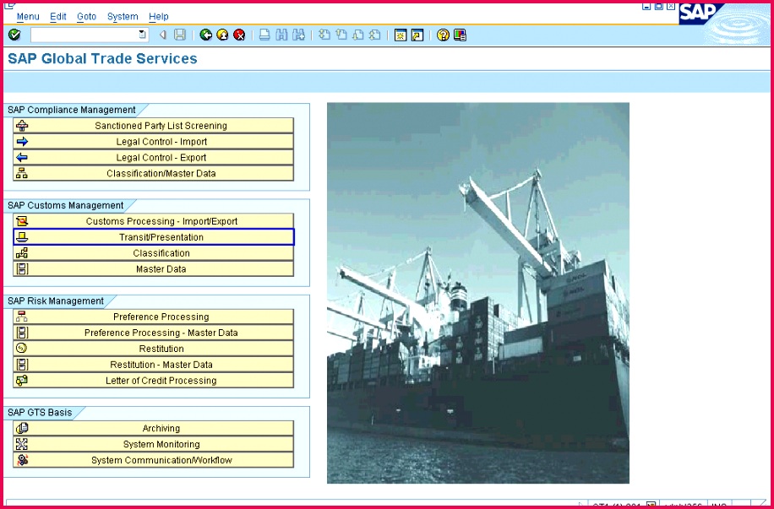
Task: Click the yellow Exit icon
Action: point(222,35)
